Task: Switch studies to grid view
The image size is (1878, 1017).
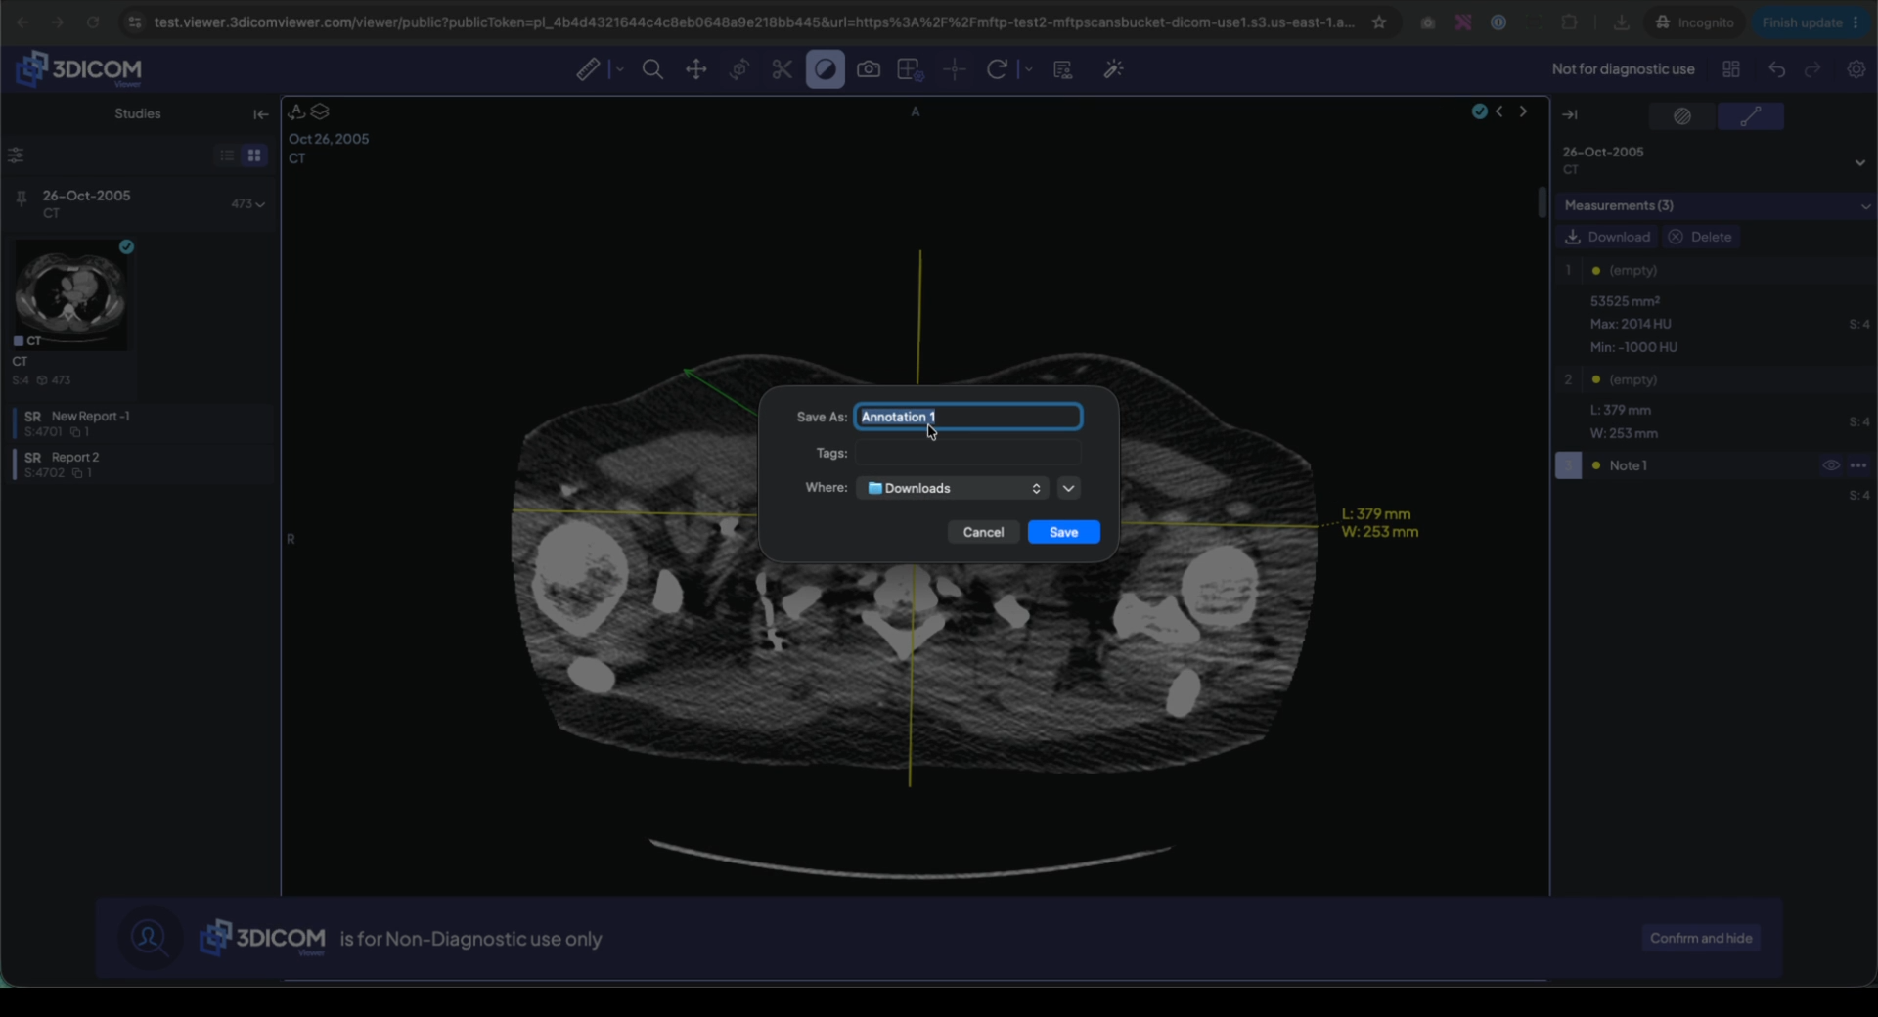Action: pos(254,155)
